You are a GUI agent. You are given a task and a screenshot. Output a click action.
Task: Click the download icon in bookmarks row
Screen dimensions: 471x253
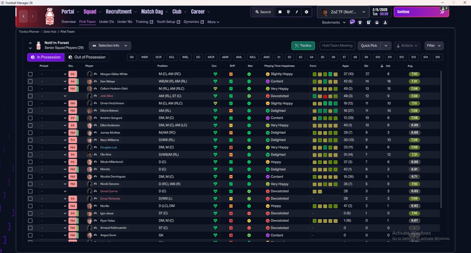tap(385, 22)
